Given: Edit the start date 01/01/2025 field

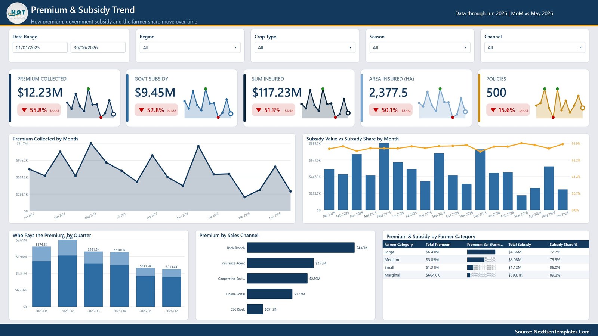Looking at the screenshot, I should (x=40, y=47).
